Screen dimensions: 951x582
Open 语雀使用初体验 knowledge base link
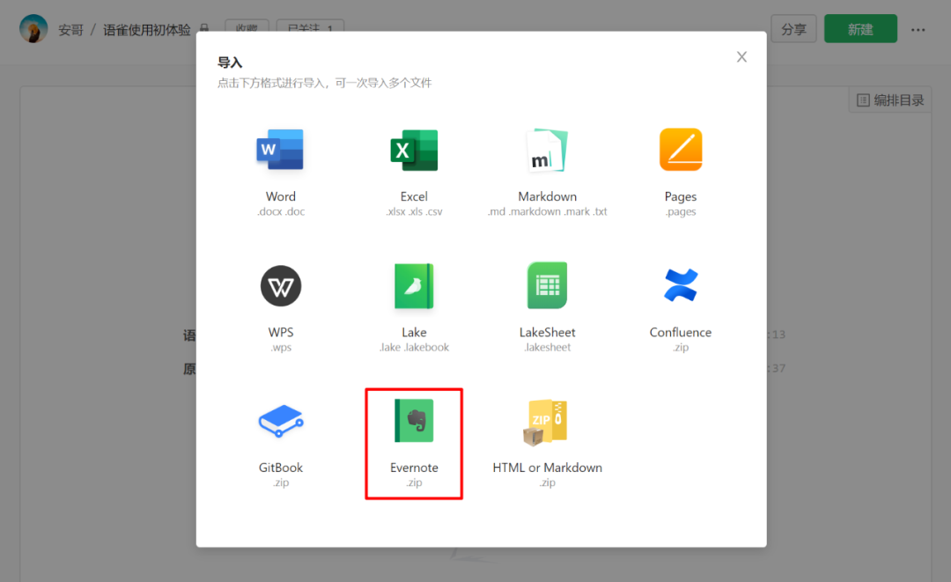pos(147,30)
